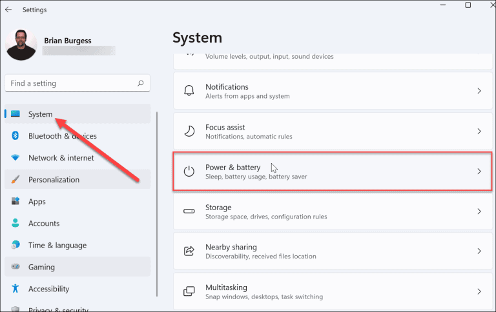Click the Nearby sharing icon

point(189,251)
